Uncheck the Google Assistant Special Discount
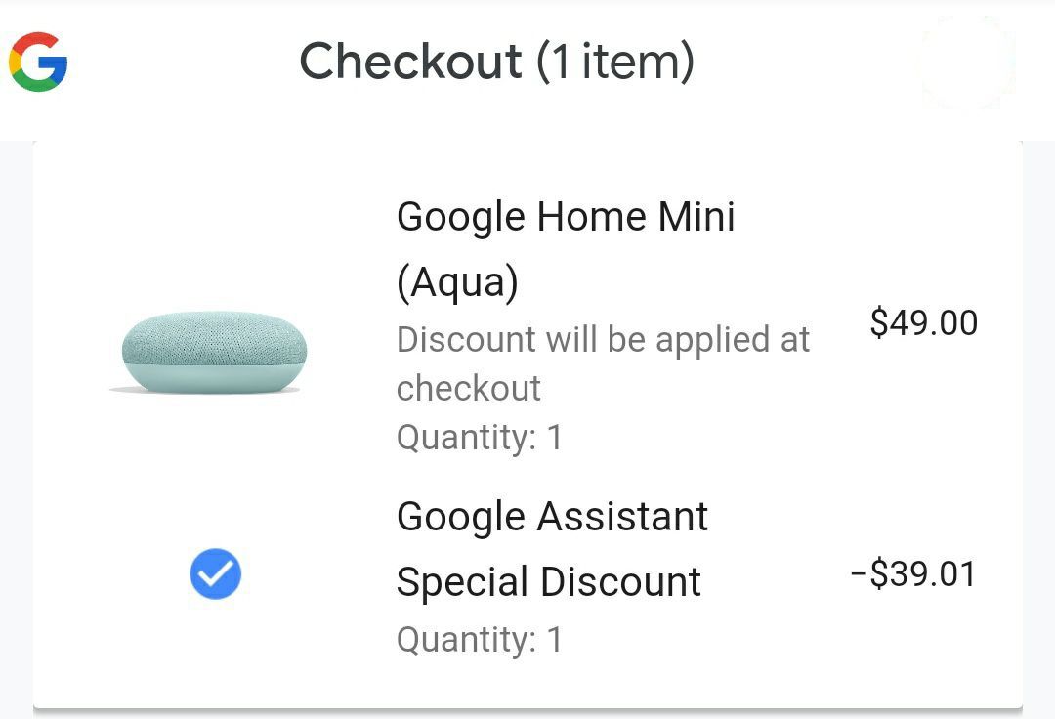Screen dimensions: 1055x719 (x=214, y=573)
